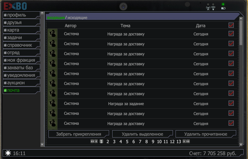Jump to the first page with the double-left arrow
The image size is (248, 159).
[92, 141]
